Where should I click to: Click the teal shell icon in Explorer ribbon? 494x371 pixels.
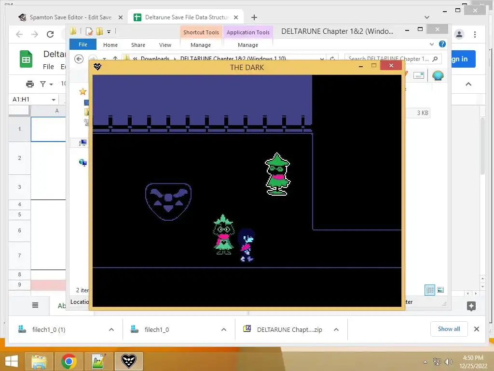[x=438, y=76]
